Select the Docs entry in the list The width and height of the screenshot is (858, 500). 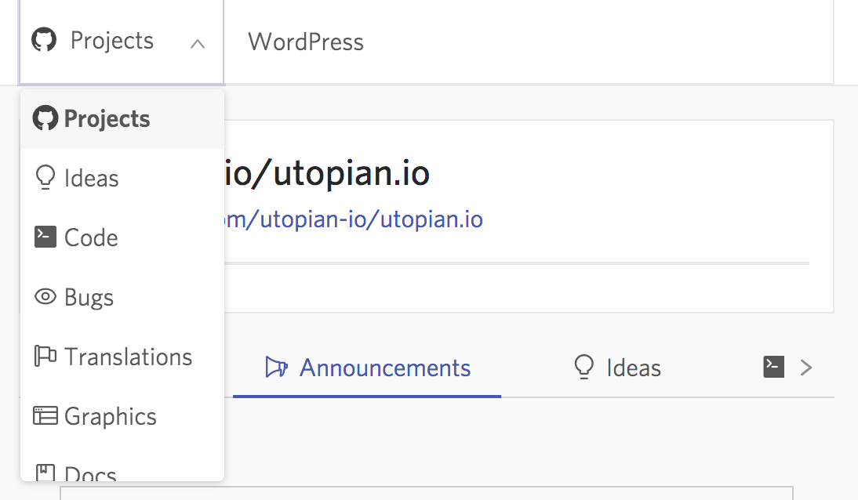(x=90, y=474)
